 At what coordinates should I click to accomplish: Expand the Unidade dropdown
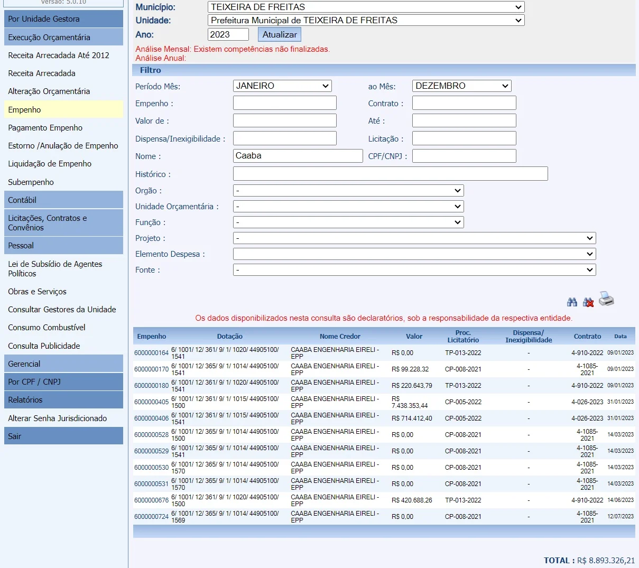(x=366, y=21)
